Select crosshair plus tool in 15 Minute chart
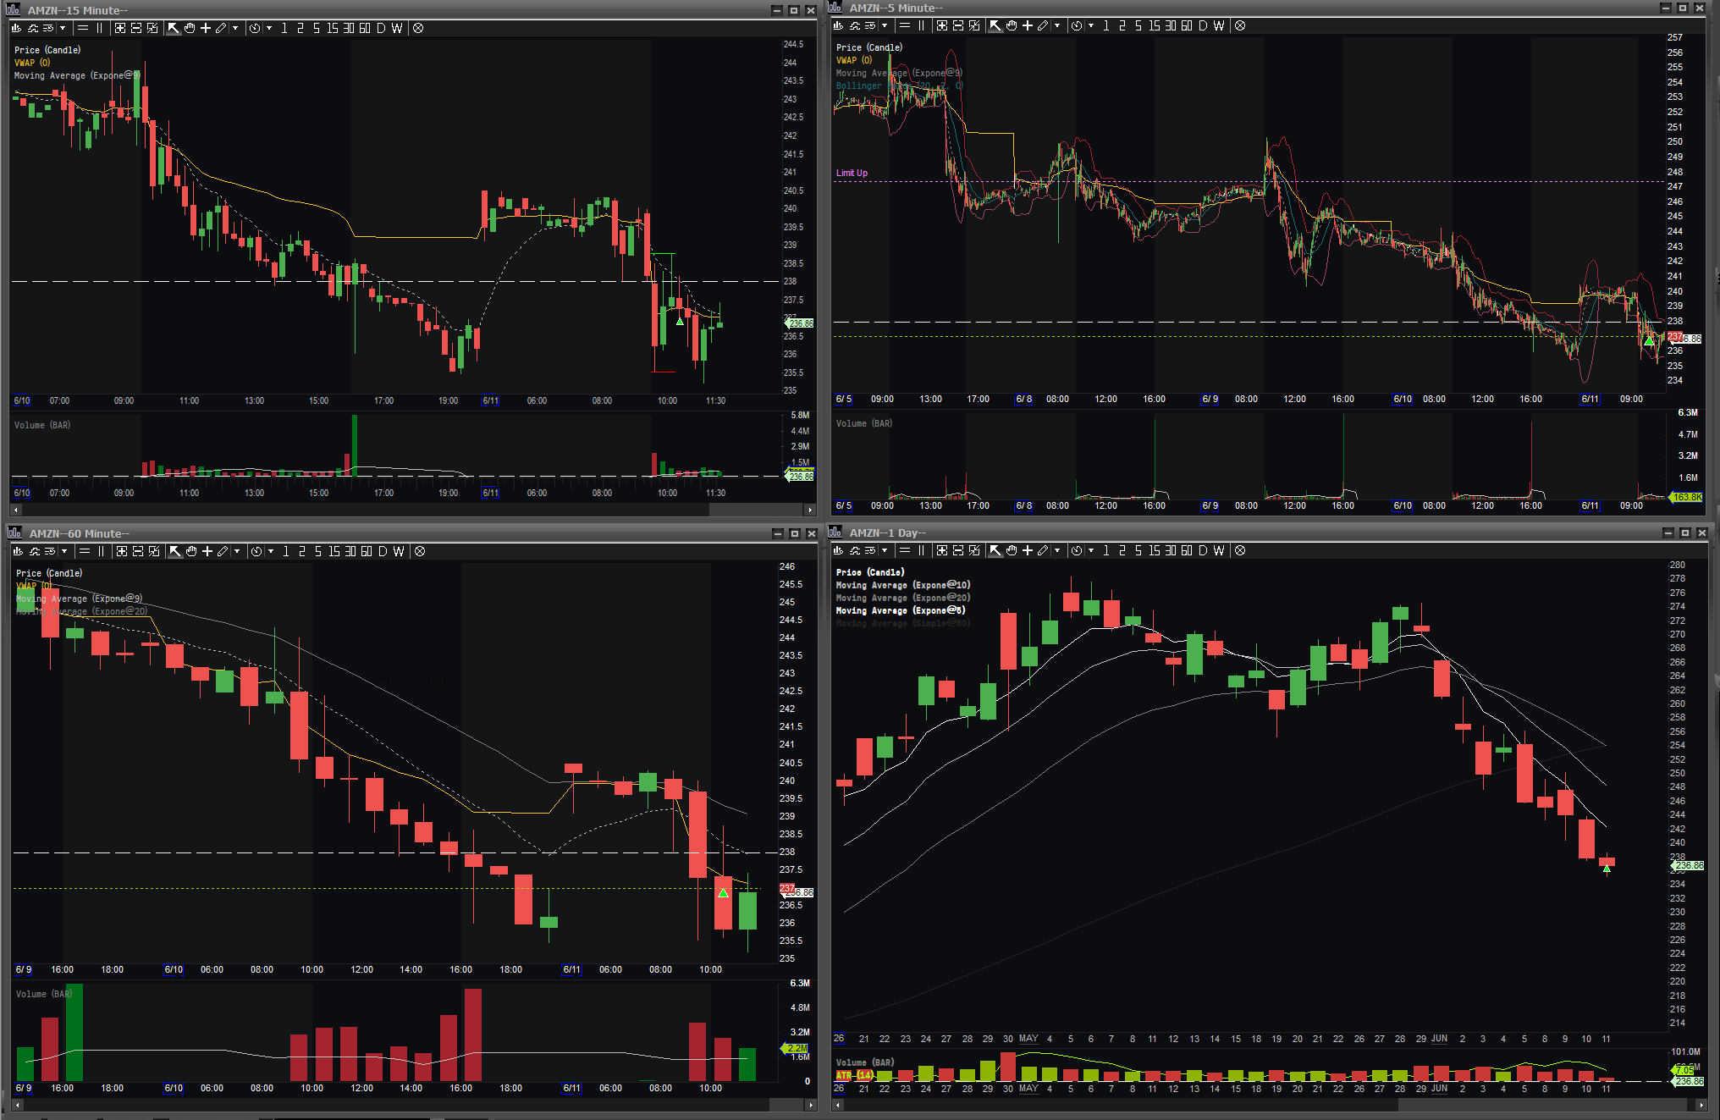 pyautogui.click(x=206, y=28)
